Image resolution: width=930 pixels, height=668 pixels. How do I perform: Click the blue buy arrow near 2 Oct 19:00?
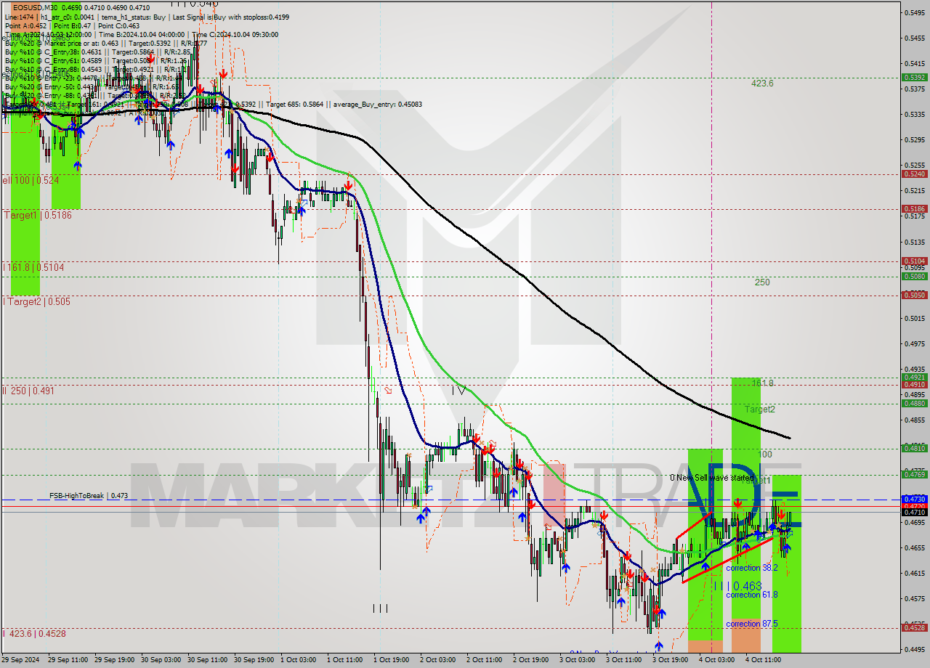tap(522, 516)
